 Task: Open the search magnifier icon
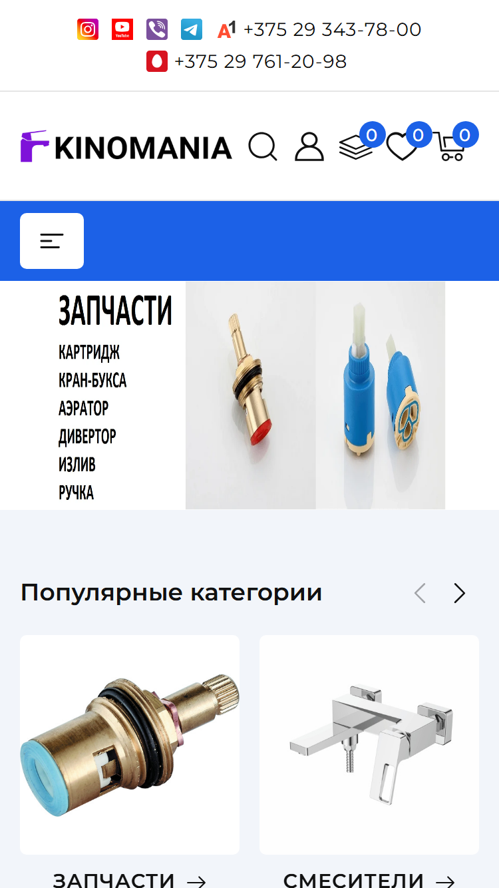click(x=263, y=146)
